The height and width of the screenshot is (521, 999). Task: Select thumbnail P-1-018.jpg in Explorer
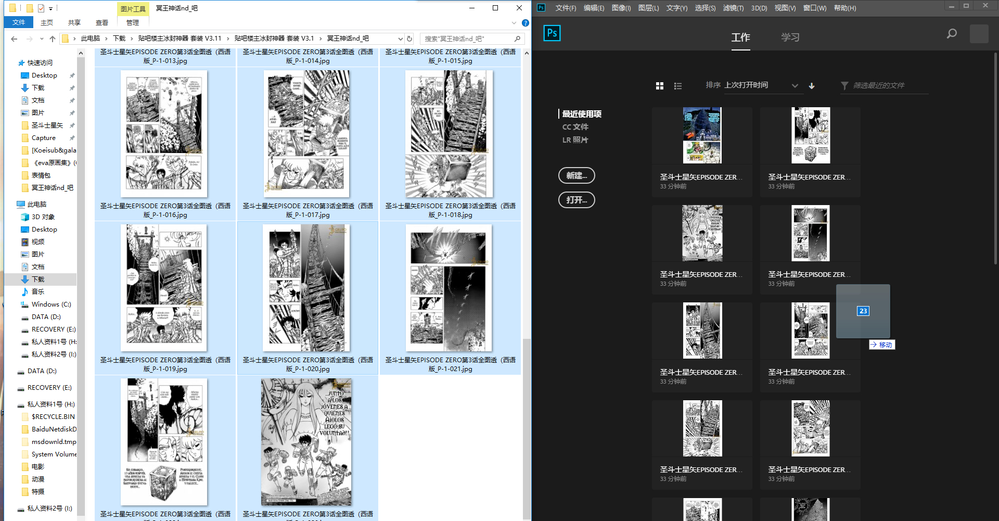click(x=449, y=134)
